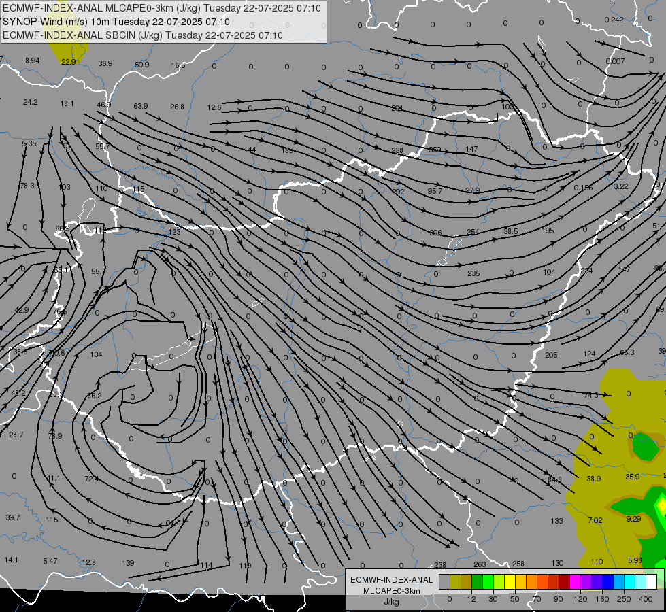Click the magenta legend swatch
This screenshot has width=666, height=612.
pos(576,581)
